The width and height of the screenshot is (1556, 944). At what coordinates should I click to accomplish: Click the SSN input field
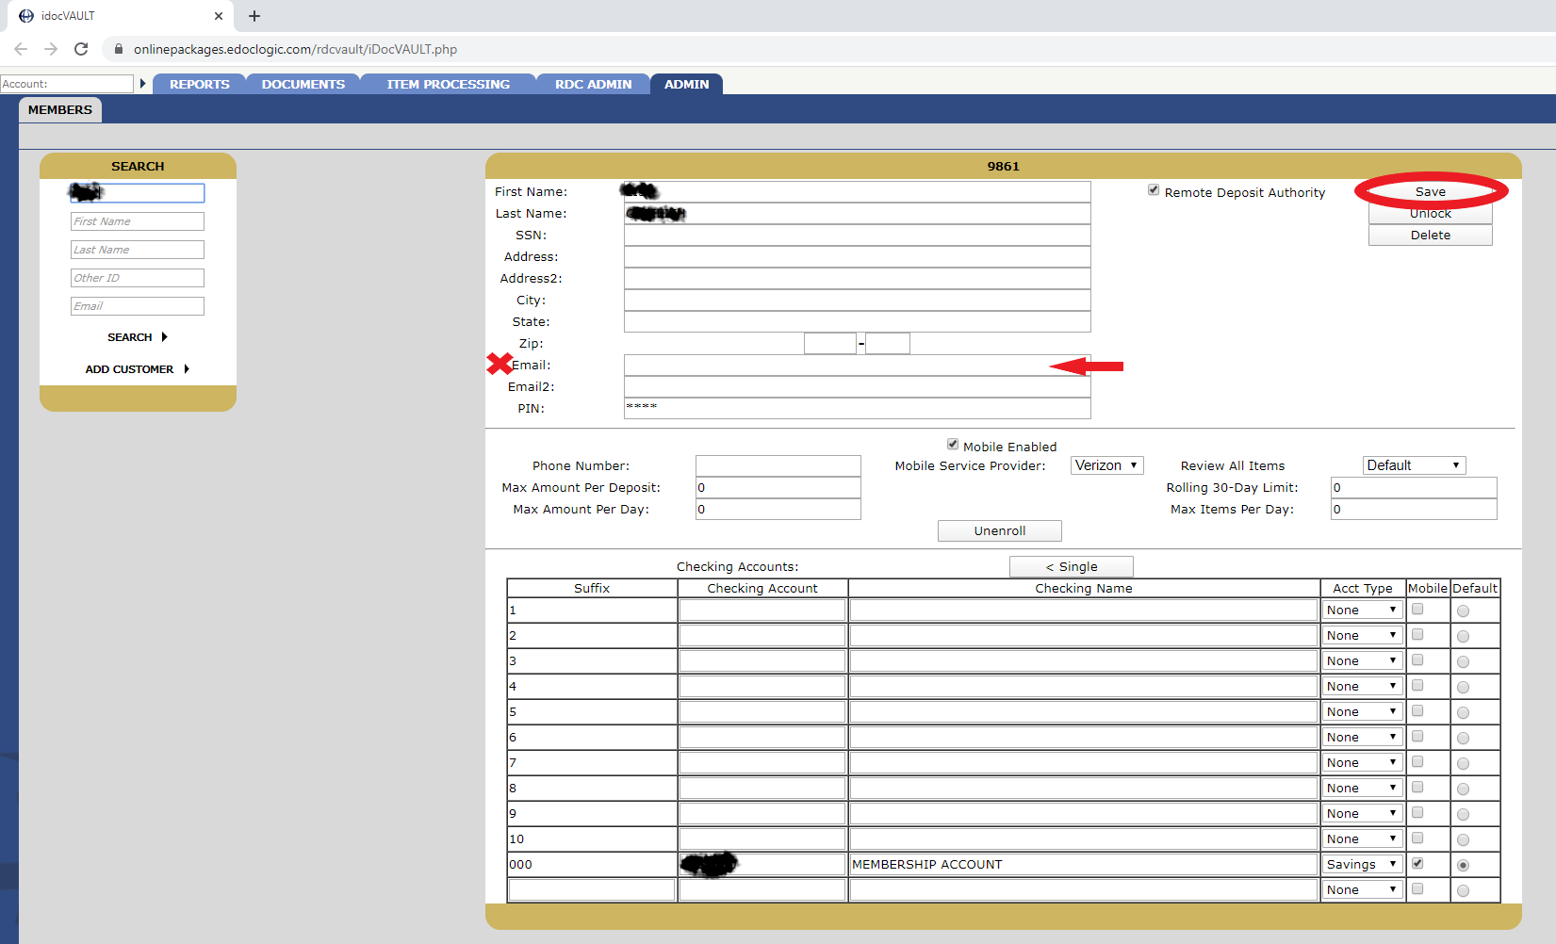(858, 236)
